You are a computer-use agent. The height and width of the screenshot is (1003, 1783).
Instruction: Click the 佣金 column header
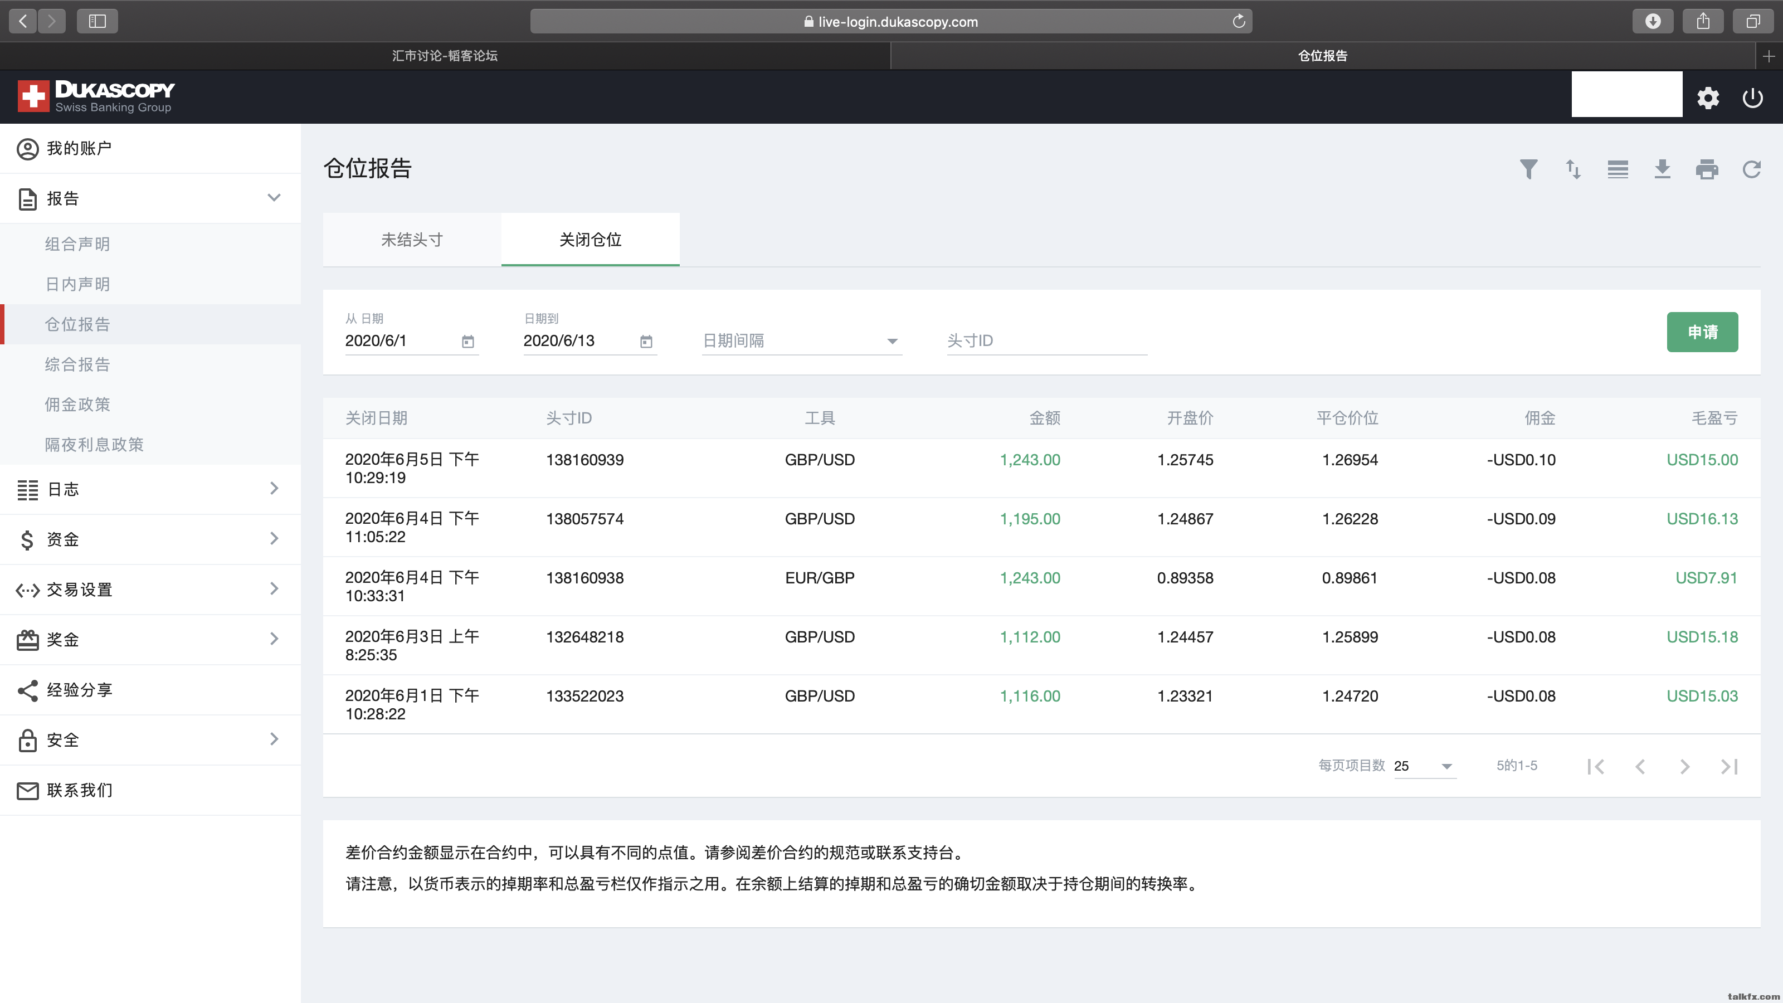(1540, 418)
